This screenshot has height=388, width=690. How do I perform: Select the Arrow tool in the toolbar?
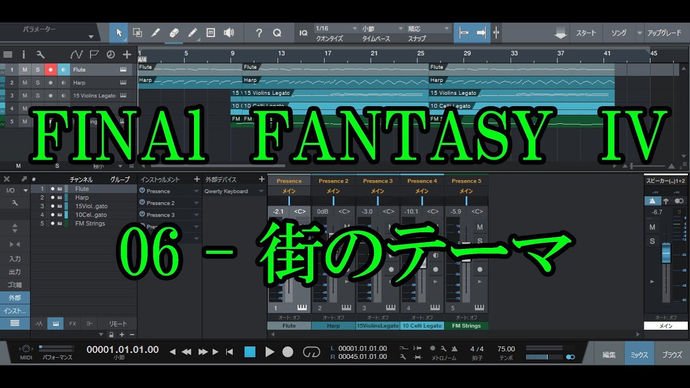tap(119, 33)
